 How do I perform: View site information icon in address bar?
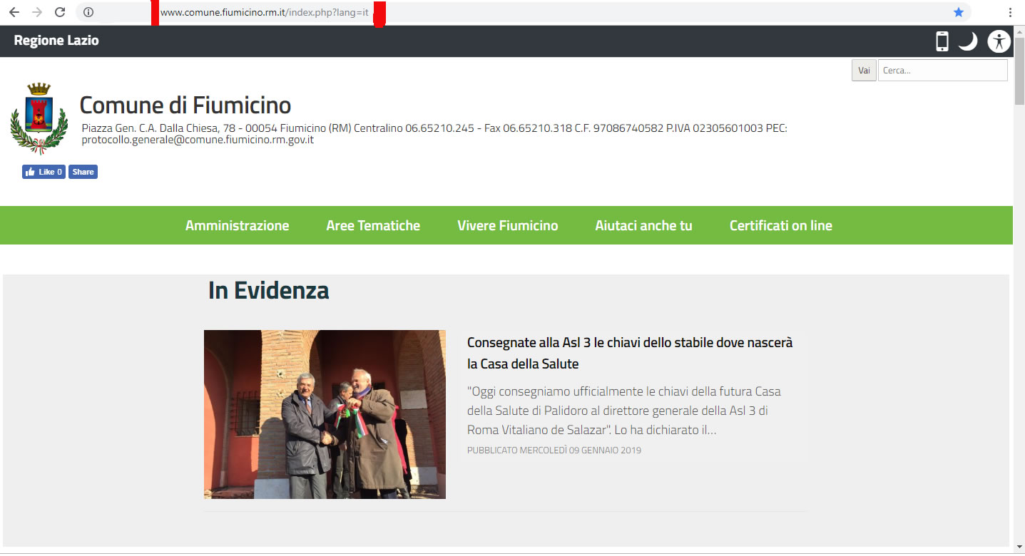point(88,12)
